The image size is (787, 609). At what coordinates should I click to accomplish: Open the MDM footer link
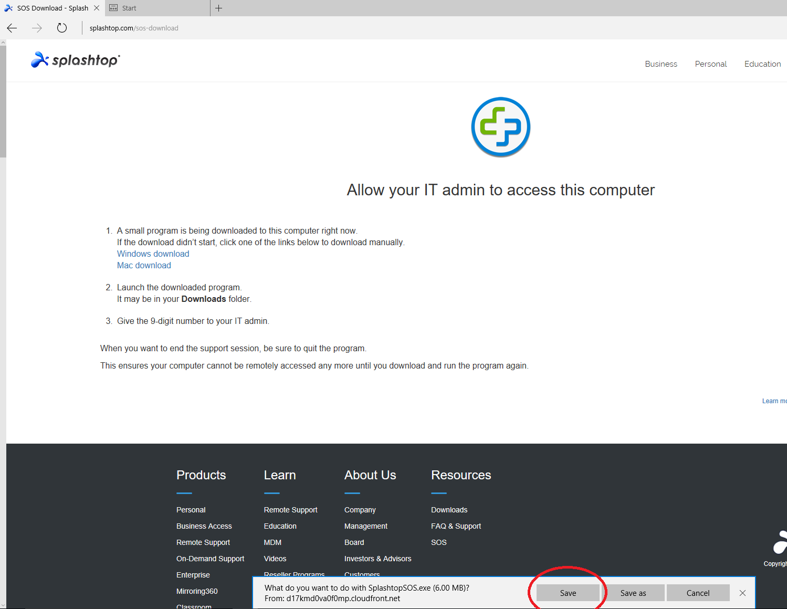tap(272, 542)
